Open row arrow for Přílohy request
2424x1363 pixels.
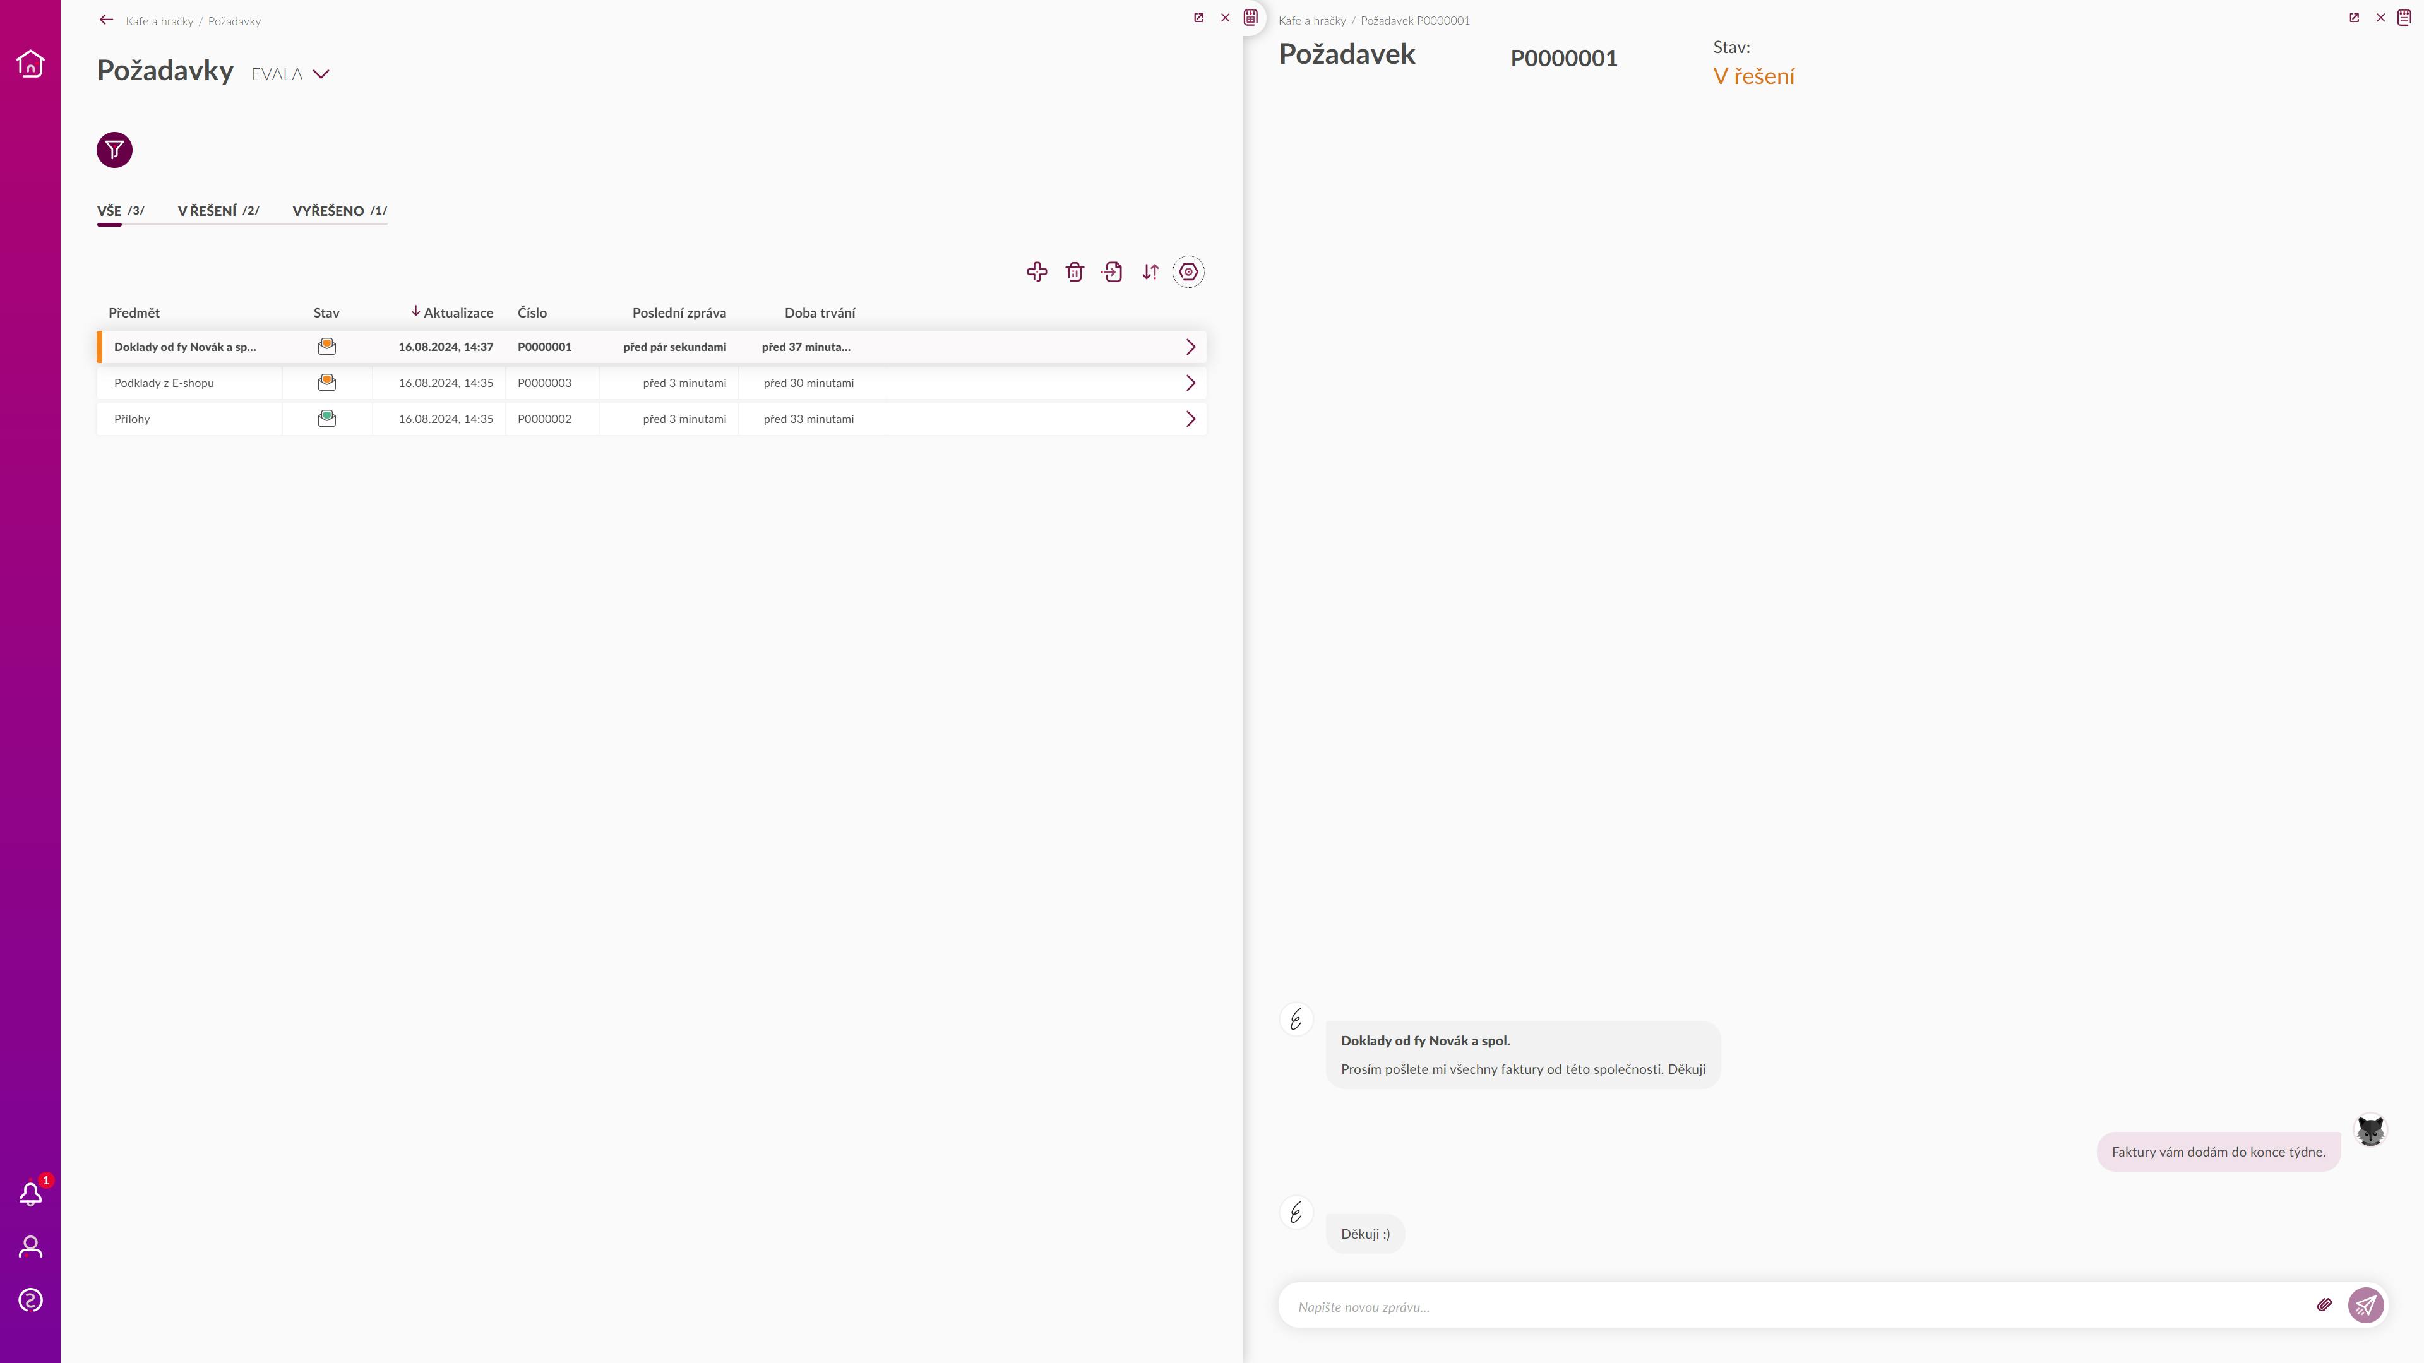[x=1190, y=419]
